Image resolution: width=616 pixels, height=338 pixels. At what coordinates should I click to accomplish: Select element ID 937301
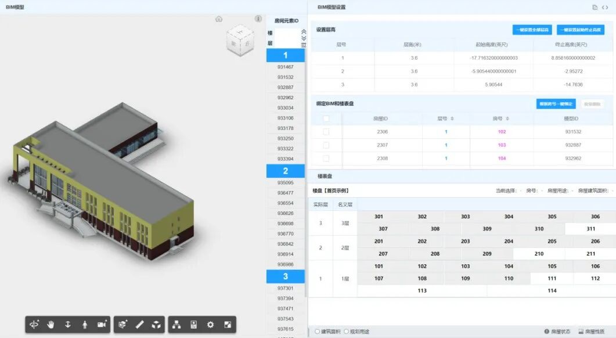point(285,288)
